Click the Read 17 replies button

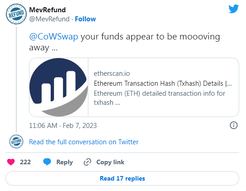point(122,178)
